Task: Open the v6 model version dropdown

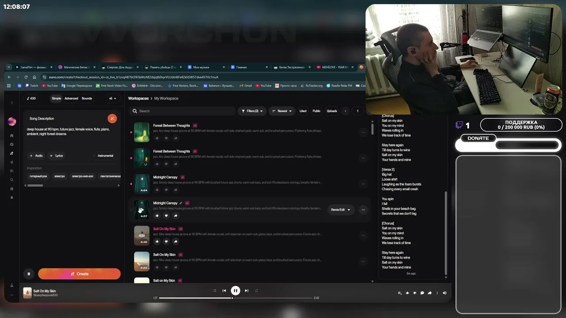Action: [113, 98]
